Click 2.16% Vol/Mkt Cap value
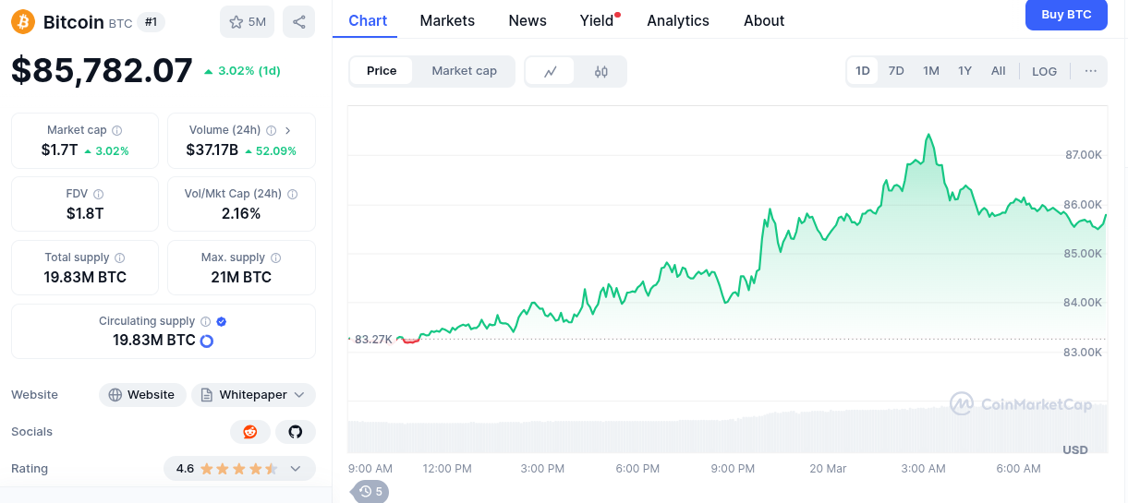The width and height of the screenshot is (1128, 503). tap(241, 213)
